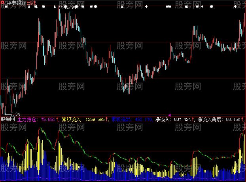Open the 股旁网 indicator name in sub-panel
The height and width of the screenshot is (182, 246).
tap(8, 119)
